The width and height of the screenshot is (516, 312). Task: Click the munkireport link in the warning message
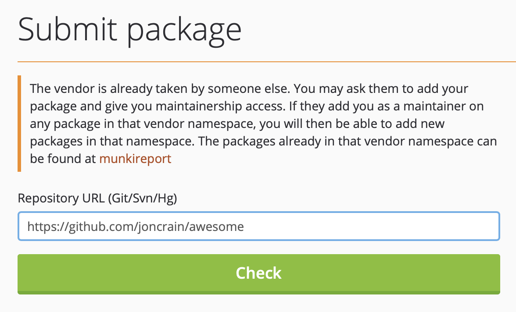[x=135, y=159]
